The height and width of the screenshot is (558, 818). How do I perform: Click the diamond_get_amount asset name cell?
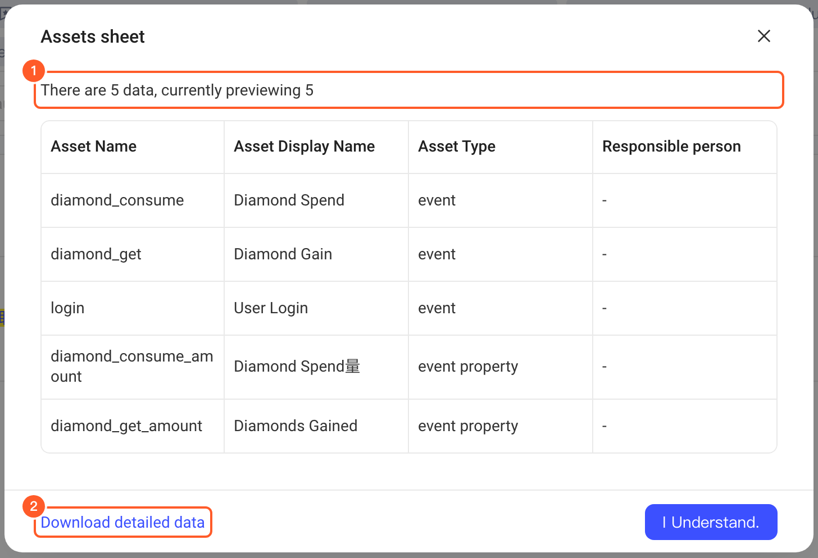click(133, 426)
